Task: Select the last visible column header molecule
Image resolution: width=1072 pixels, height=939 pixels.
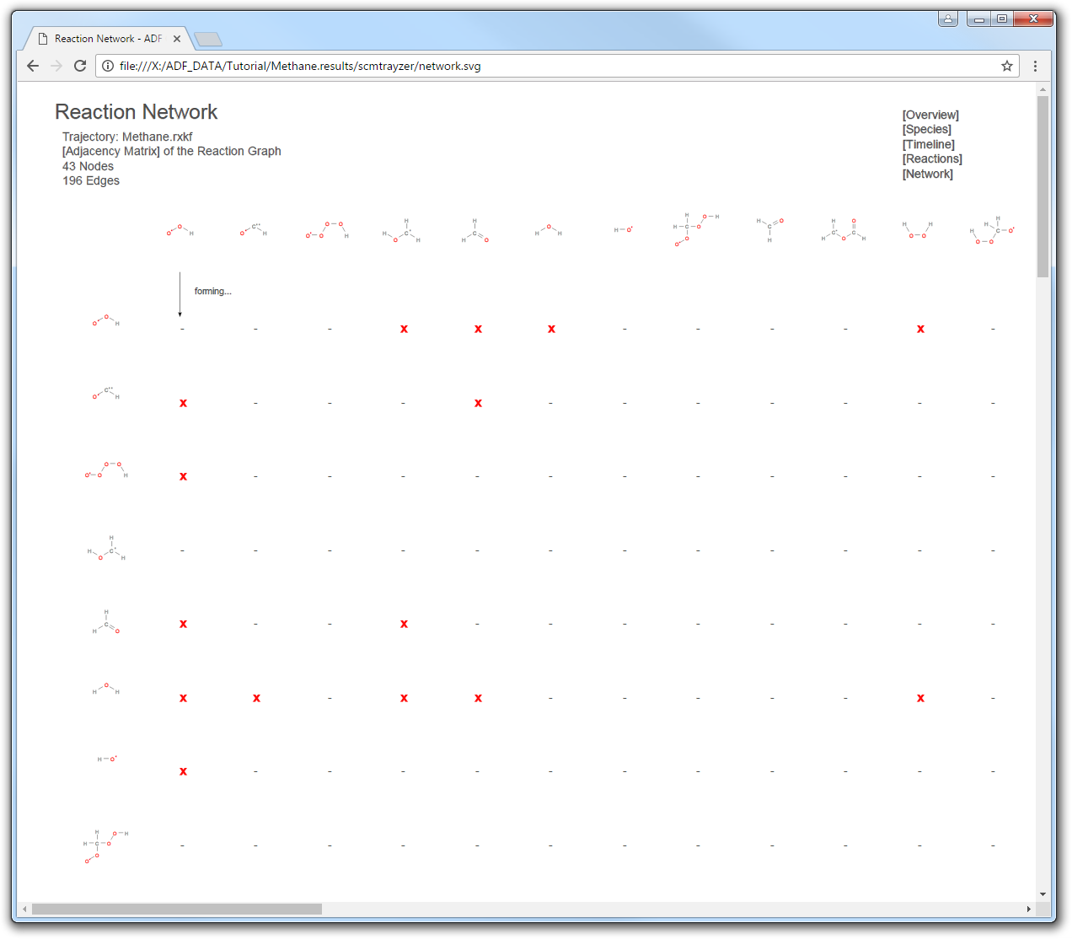Action: (x=992, y=230)
